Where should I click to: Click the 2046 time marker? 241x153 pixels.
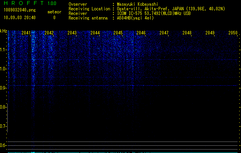click(x=141, y=33)
